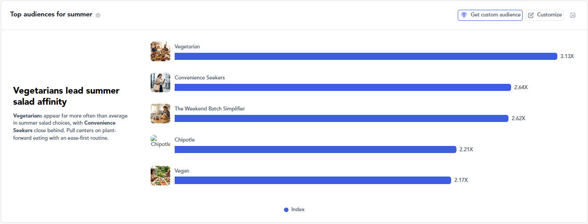The image size is (588, 224).
Task: Select the Convenience Seekers 2.64X bar
Action: tap(343, 87)
